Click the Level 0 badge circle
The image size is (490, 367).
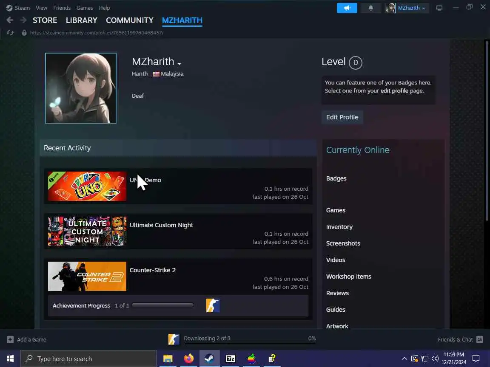click(355, 62)
